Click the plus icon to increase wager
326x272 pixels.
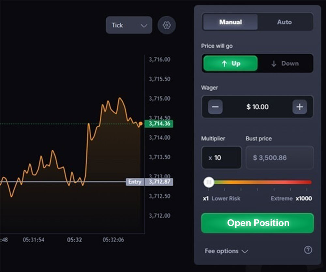[300, 107]
